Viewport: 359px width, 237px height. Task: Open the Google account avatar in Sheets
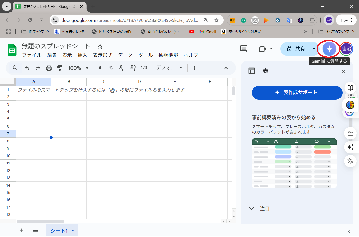(x=346, y=49)
